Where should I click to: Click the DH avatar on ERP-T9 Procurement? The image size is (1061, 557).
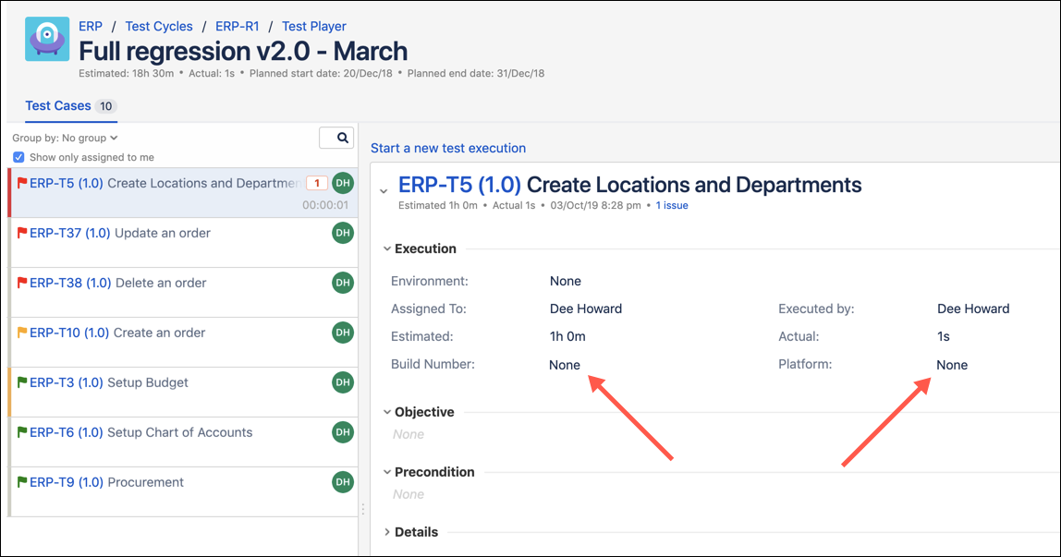[343, 482]
